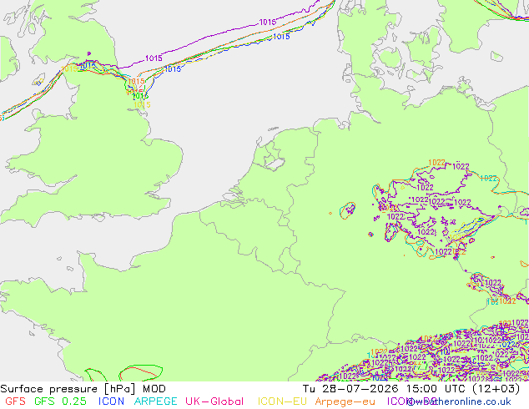Click the small contour circle in central Germany

point(348,210)
